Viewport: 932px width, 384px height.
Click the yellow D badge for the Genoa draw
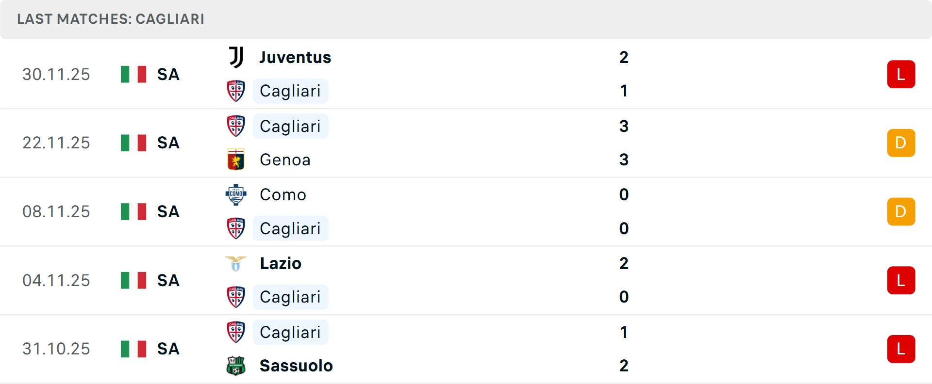click(x=901, y=143)
